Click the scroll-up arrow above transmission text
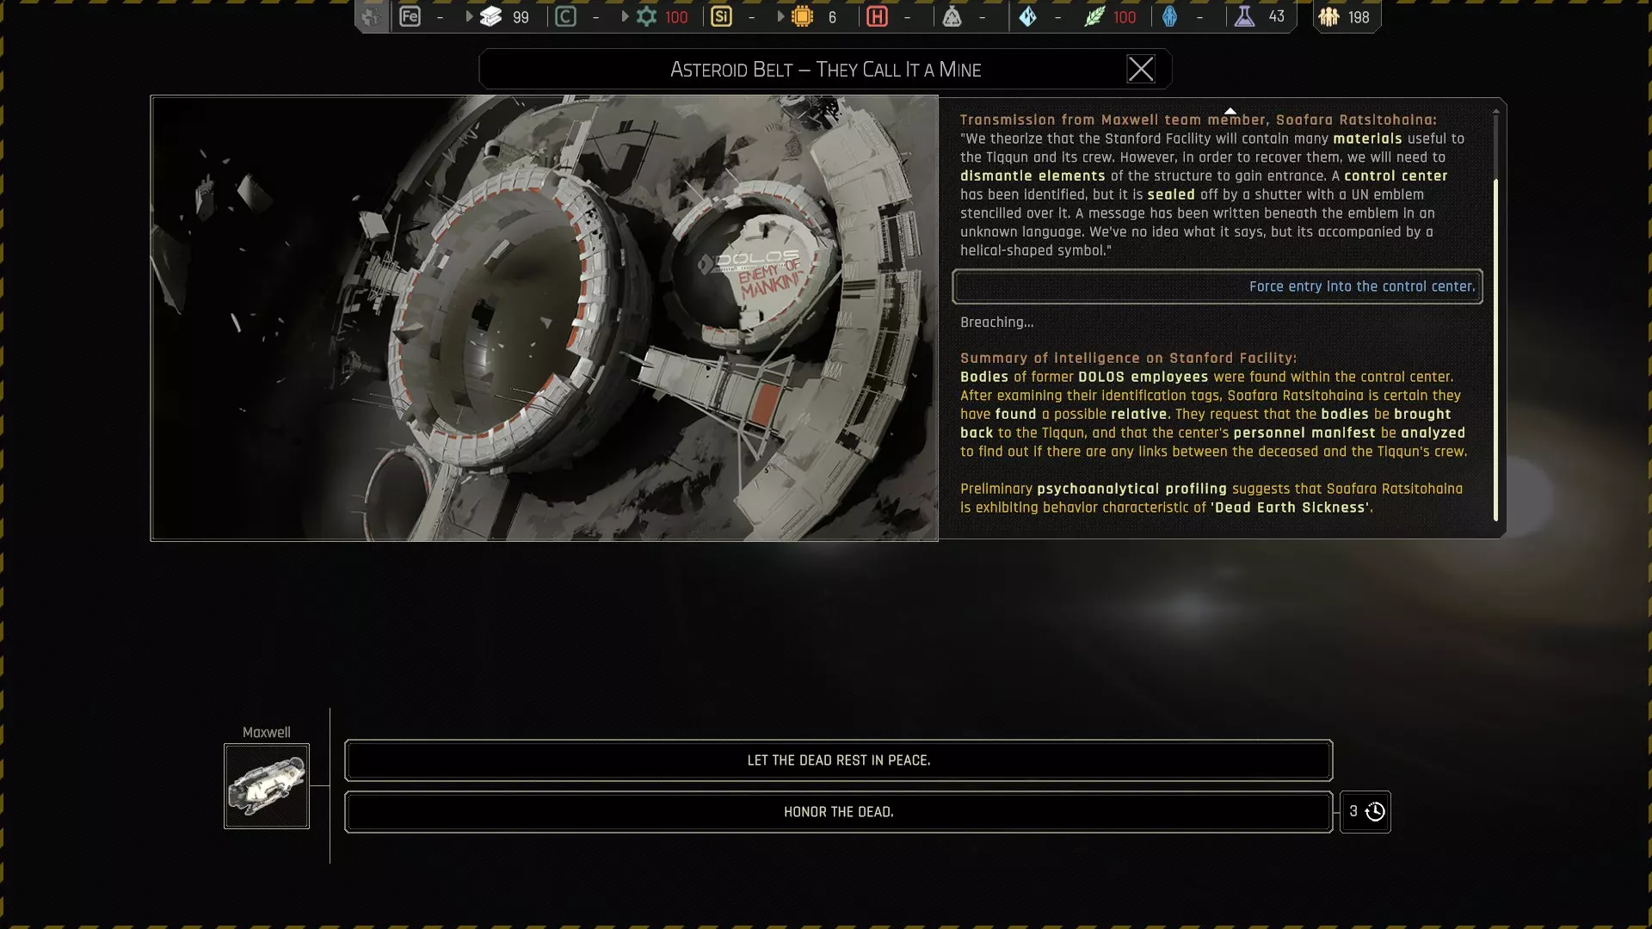The image size is (1652, 929). [1230, 111]
